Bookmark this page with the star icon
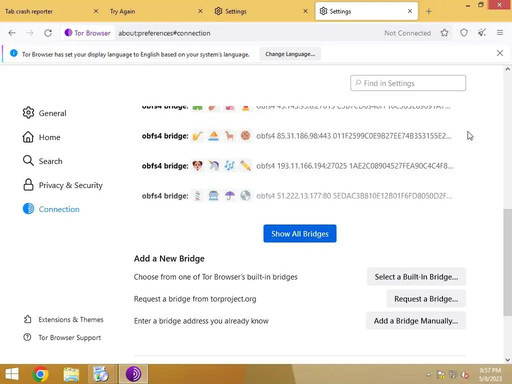The image size is (512, 384). point(444,32)
